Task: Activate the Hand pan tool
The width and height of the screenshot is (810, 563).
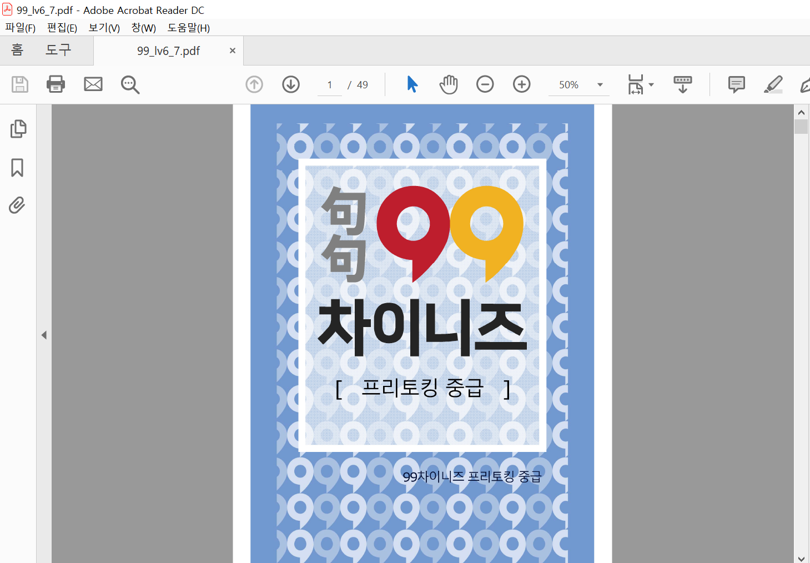Action: click(x=449, y=84)
